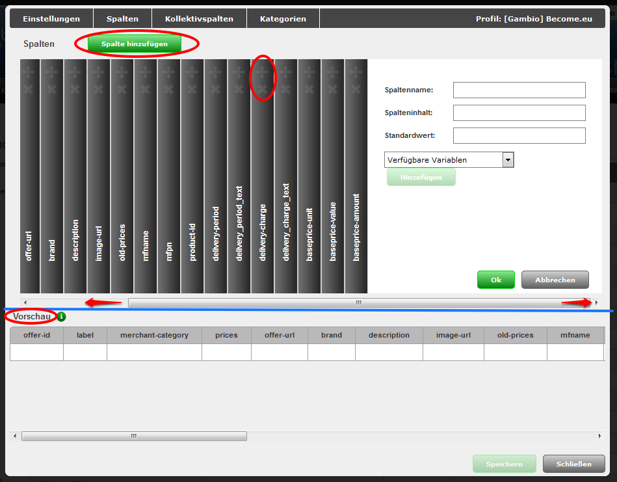
Task: Click the Spaltenname input field
Action: 519,90
